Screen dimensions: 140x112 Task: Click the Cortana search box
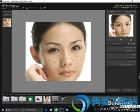pyautogui.click(x=24, y=110)
